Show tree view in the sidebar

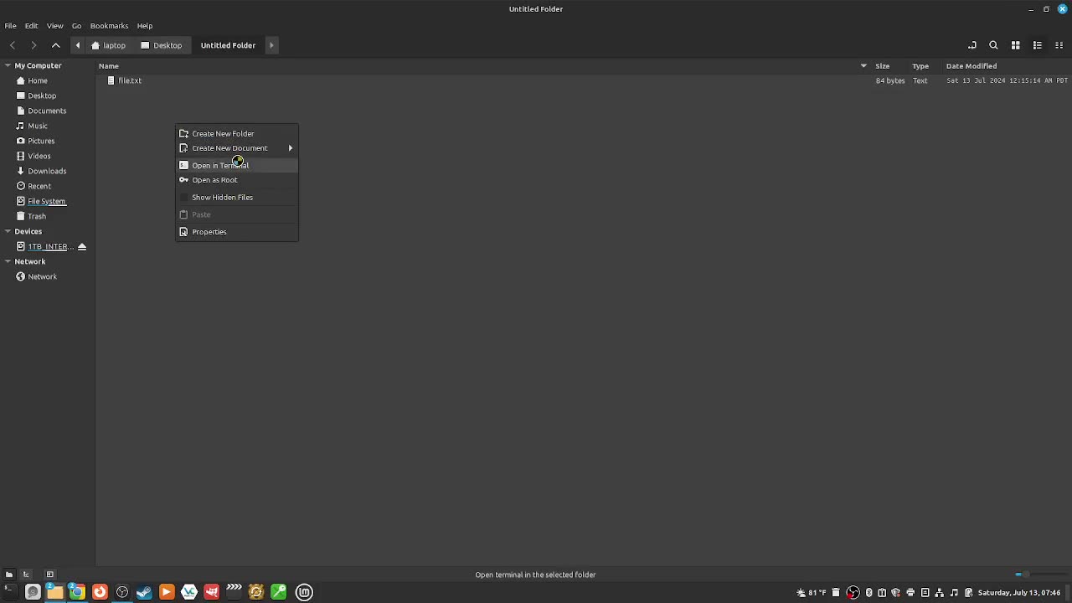[26, 575]
